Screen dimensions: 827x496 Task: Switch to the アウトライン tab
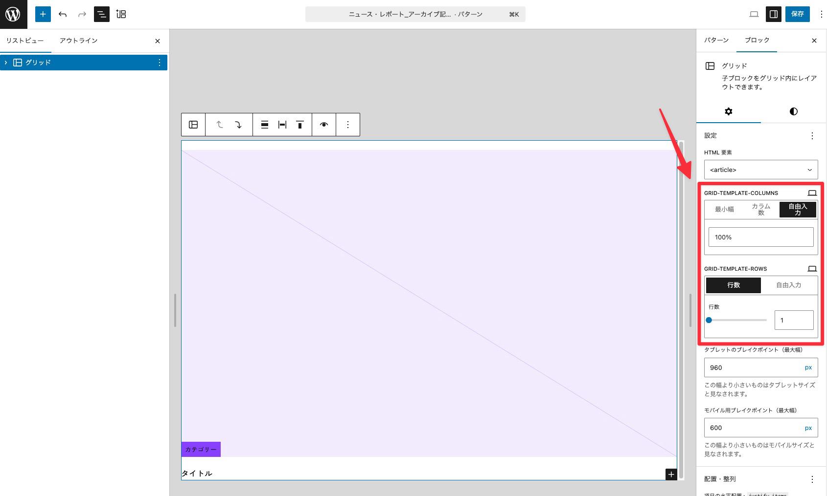click(x=78, y=41)
